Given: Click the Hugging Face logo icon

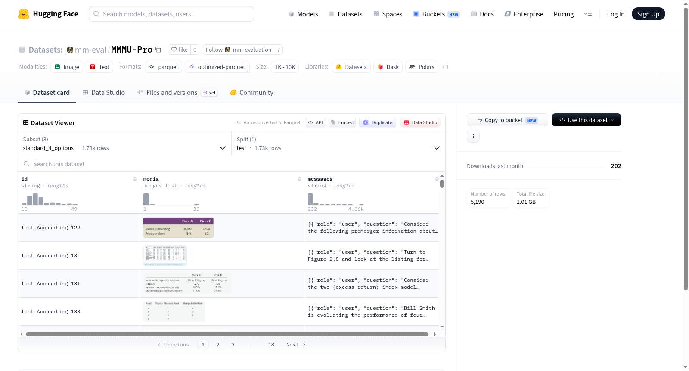Looking at the screenshot, I should [x=24, y=14].
